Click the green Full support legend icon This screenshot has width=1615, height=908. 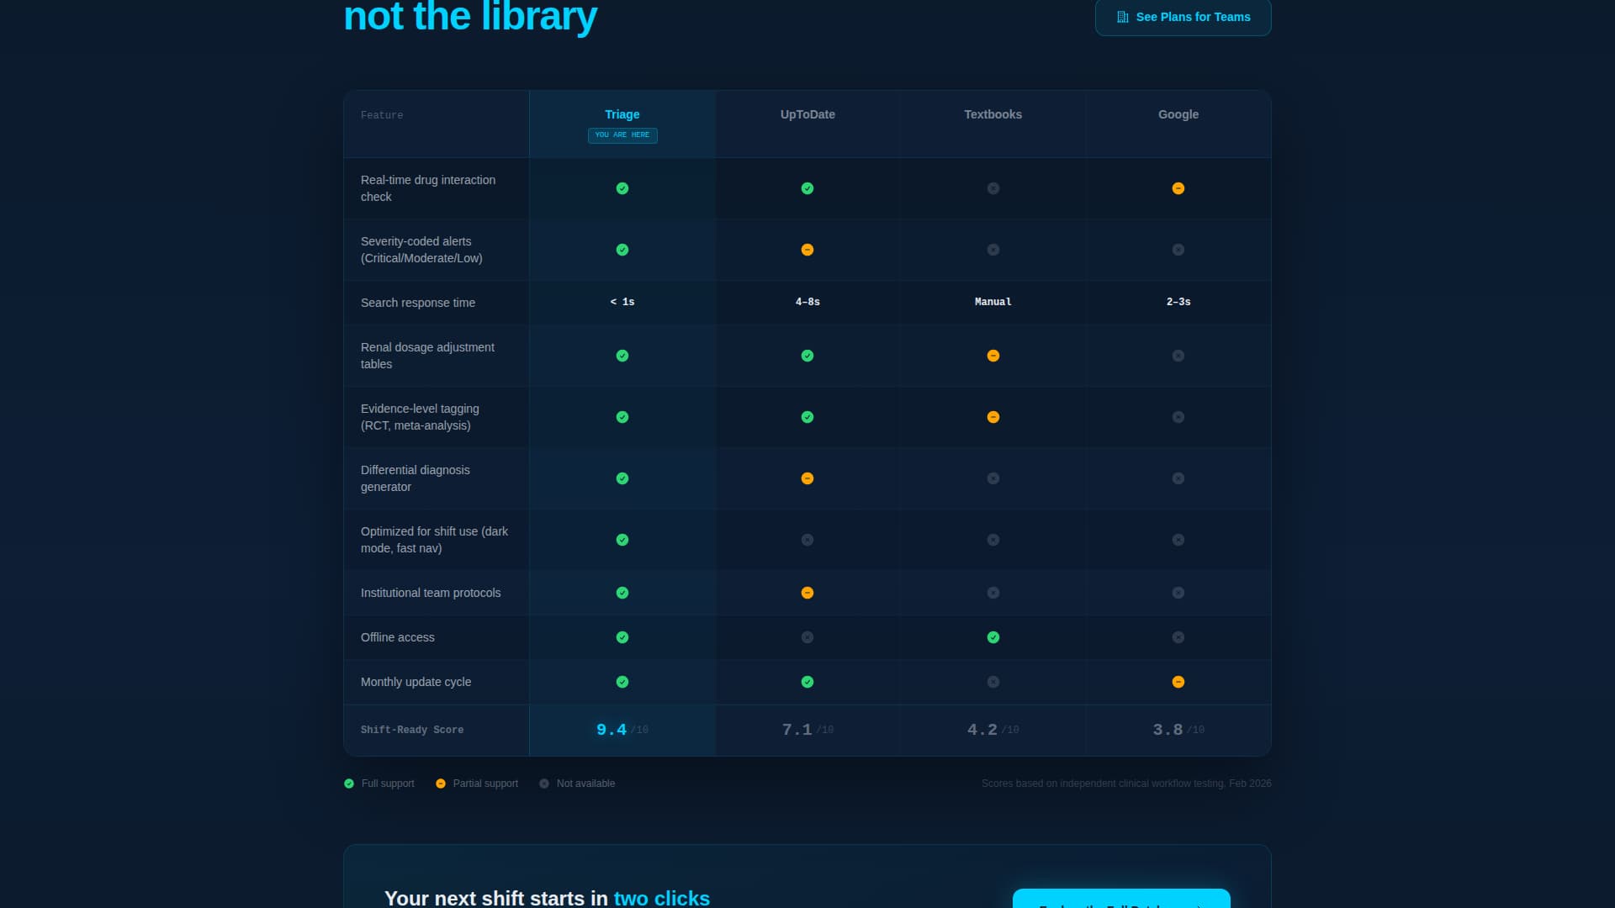click(349, 784)
